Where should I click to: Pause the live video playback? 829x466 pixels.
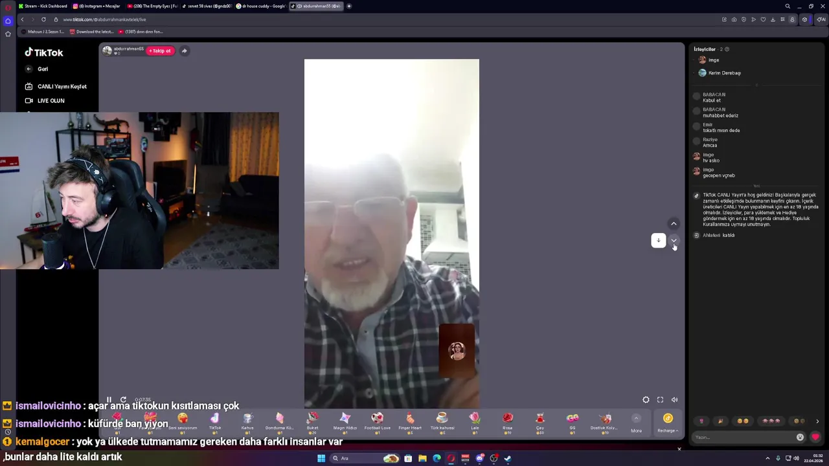pos(109,399)
